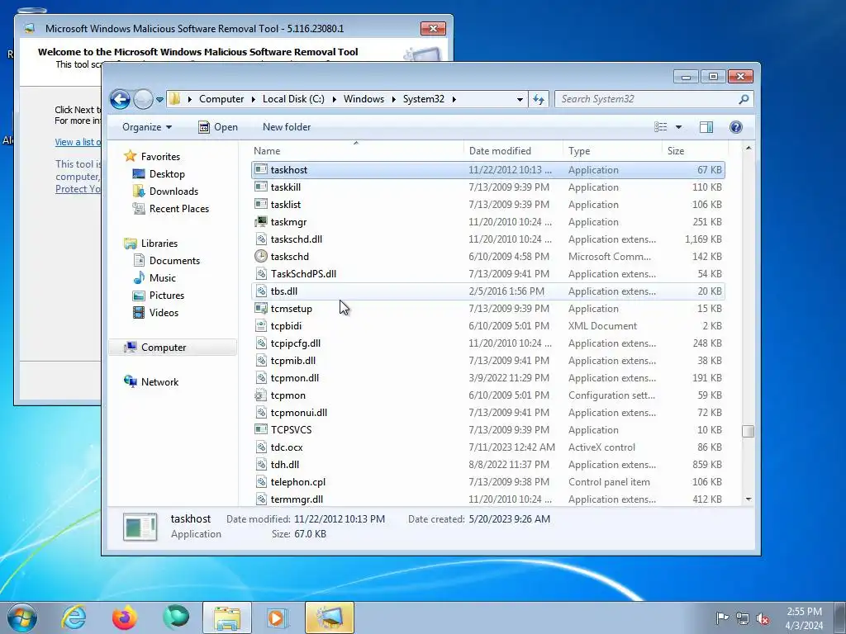Click the taskmgr application icon

pos(261,221)
